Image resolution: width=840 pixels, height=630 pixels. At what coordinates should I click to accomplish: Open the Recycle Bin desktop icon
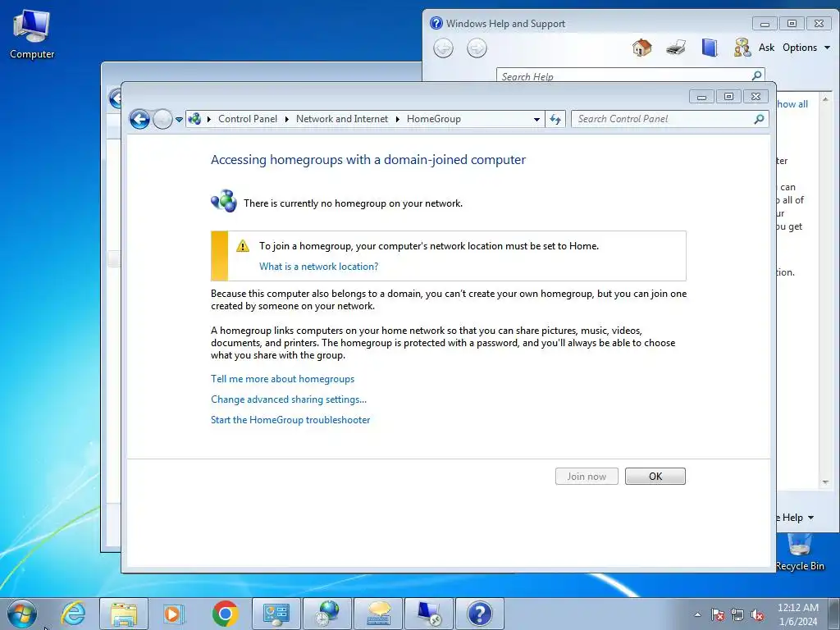click(800, 554)
